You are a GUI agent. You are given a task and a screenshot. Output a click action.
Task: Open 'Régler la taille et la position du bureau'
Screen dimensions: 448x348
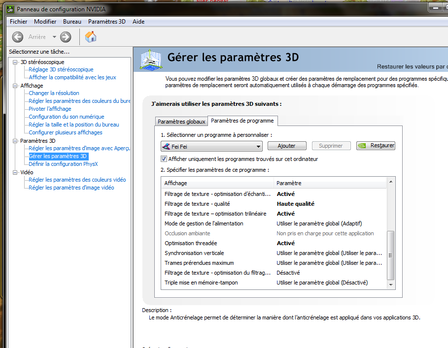(74, 125)
